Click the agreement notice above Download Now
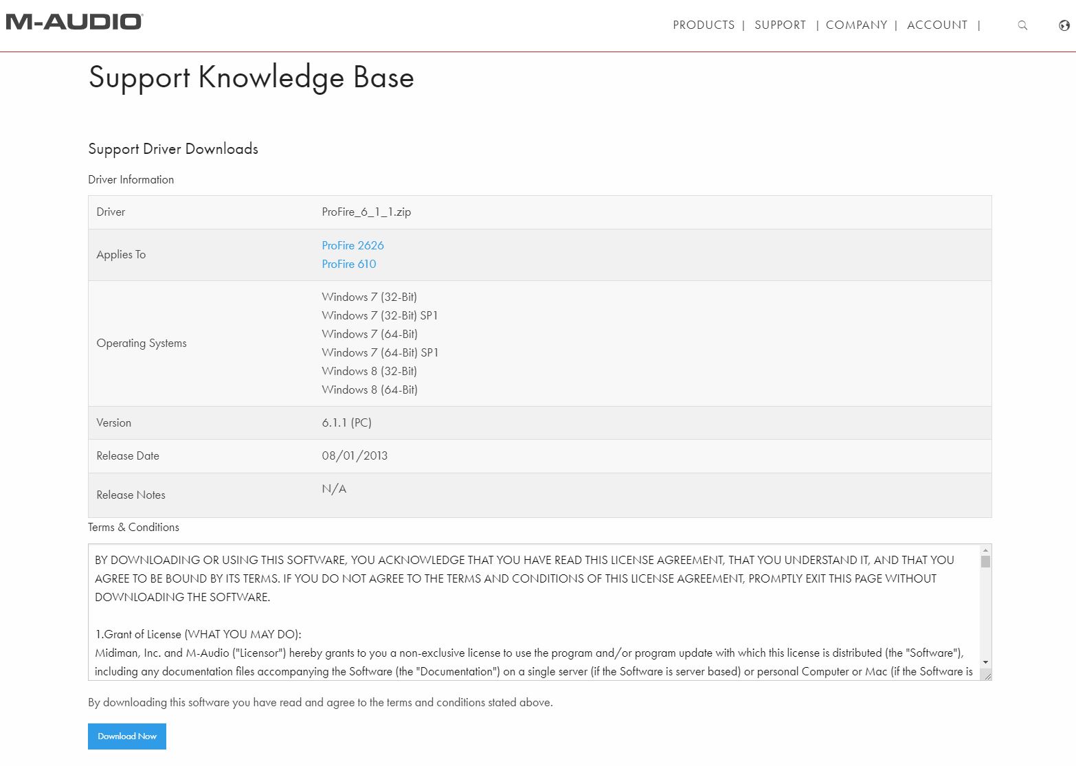 click(x=320, y=702)
